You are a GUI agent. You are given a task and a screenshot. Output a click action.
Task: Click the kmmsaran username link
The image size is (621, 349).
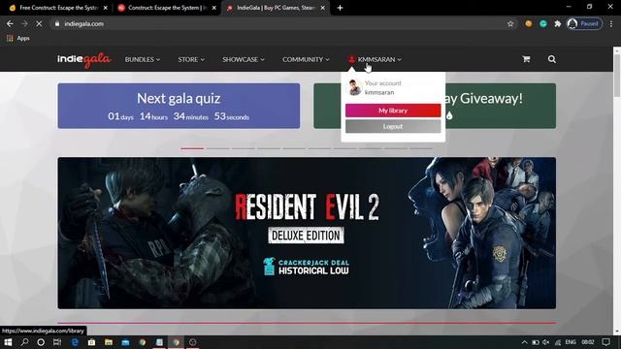[379, 92]
